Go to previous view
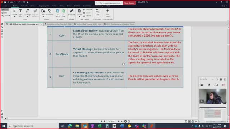 125,121
